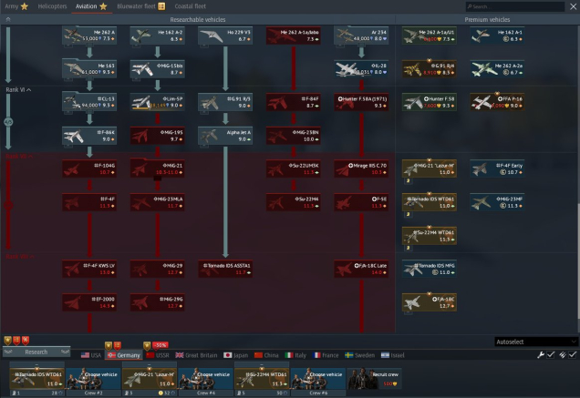Screen dimensions: 580x398
Task: Toggle the rightmost bottom checkbox
Action: [573, 355]
